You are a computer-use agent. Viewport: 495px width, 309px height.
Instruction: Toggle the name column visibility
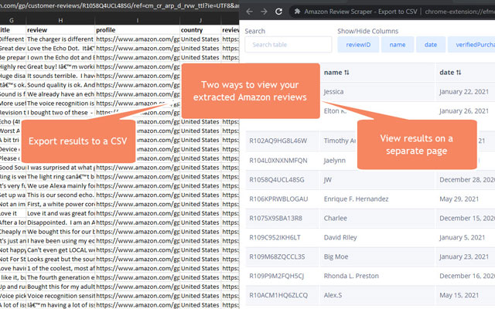(x=398, y=45)
